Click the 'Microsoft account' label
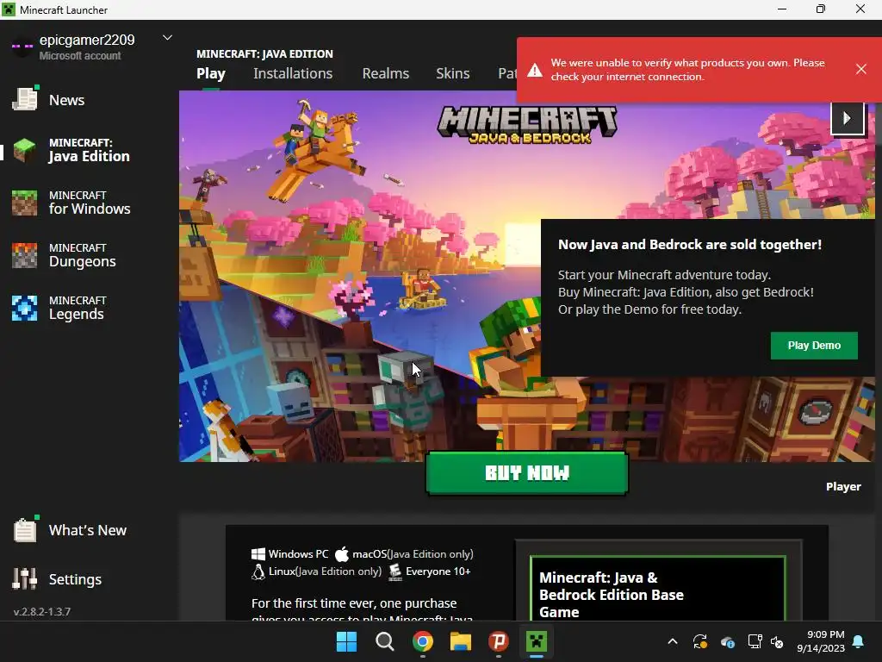Image resolution: width=882 pixels, height=662 pixels. 80,56
